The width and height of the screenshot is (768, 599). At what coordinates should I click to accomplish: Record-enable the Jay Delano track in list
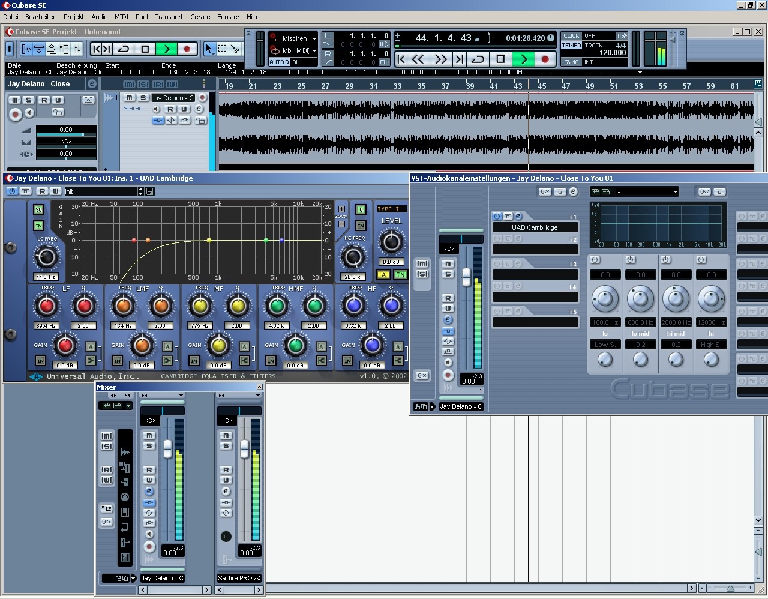pos(203,98)
